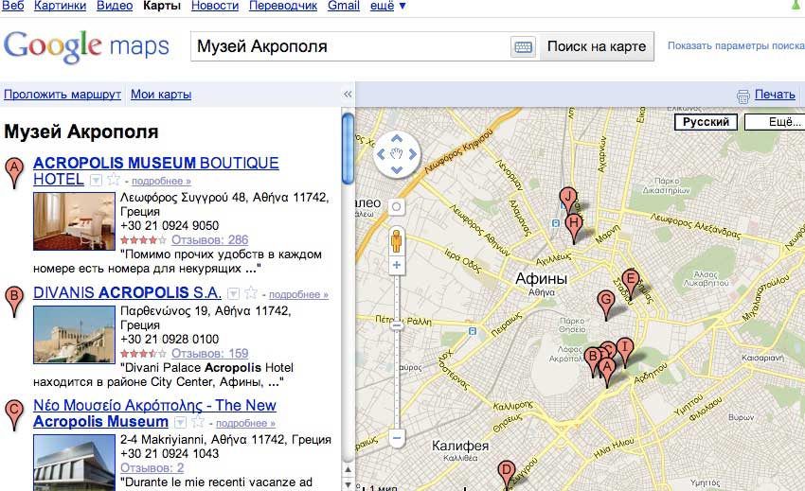Expand the 'ещё' menu in top bar
Screen dimensions: 805x491
click(388, 7)
